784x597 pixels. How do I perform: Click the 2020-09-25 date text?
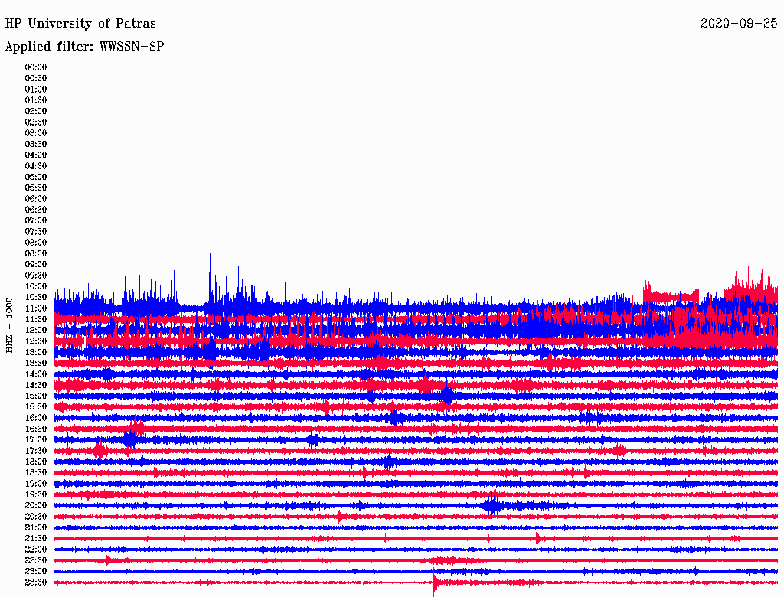(739, 24)
